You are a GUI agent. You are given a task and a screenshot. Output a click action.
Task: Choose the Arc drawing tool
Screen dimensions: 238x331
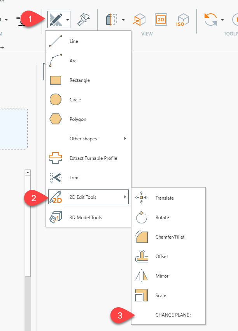coord(73,61)
